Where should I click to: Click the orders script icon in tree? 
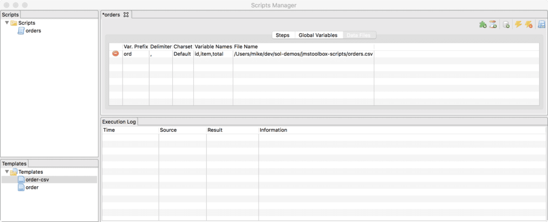tap(21, 31)
